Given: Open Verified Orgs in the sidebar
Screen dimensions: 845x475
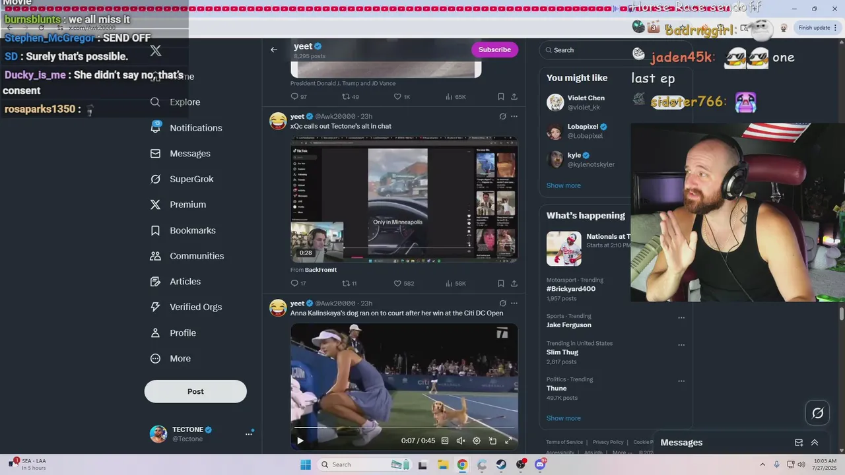Looking at the screenshot, I should coord(186,307).
